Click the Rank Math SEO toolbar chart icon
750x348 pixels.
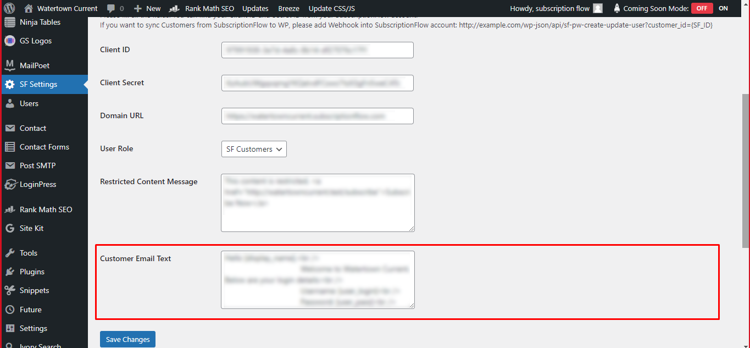click(175, 9)
